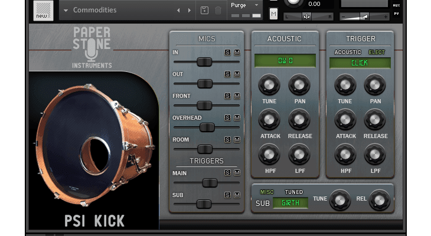Mute the OVERHEAD mic channel

pyautogui.click(x=237, y=118)
